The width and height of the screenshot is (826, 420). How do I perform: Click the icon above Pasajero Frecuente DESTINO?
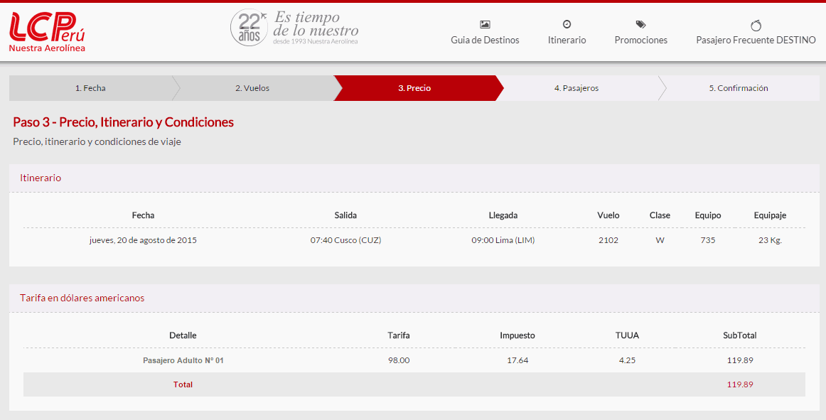point(756,25)
